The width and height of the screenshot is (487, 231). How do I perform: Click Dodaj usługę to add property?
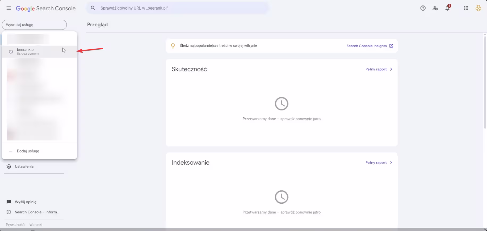(28, 151)
